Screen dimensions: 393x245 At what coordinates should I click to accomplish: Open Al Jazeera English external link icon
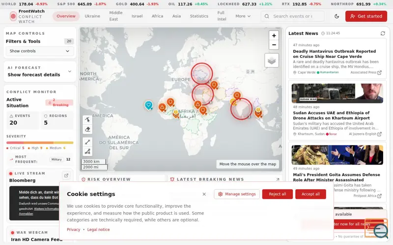point(379,134)
